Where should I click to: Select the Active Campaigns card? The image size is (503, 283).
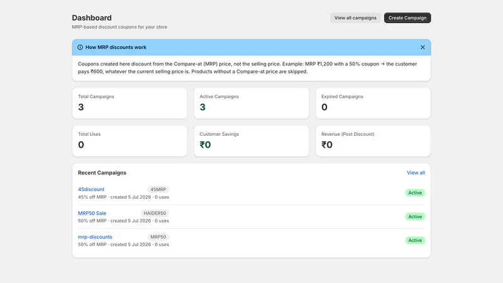tap(251, 103)
